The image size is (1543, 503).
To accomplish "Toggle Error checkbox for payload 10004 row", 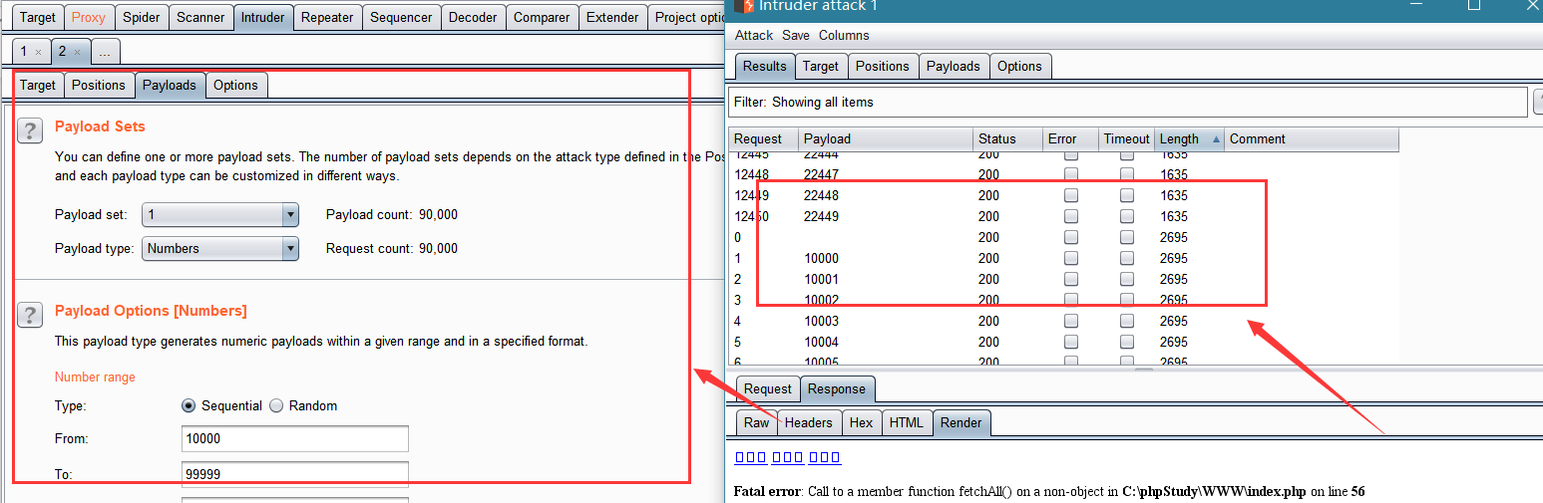I will pyautogui.click(x=1070, y=342).
